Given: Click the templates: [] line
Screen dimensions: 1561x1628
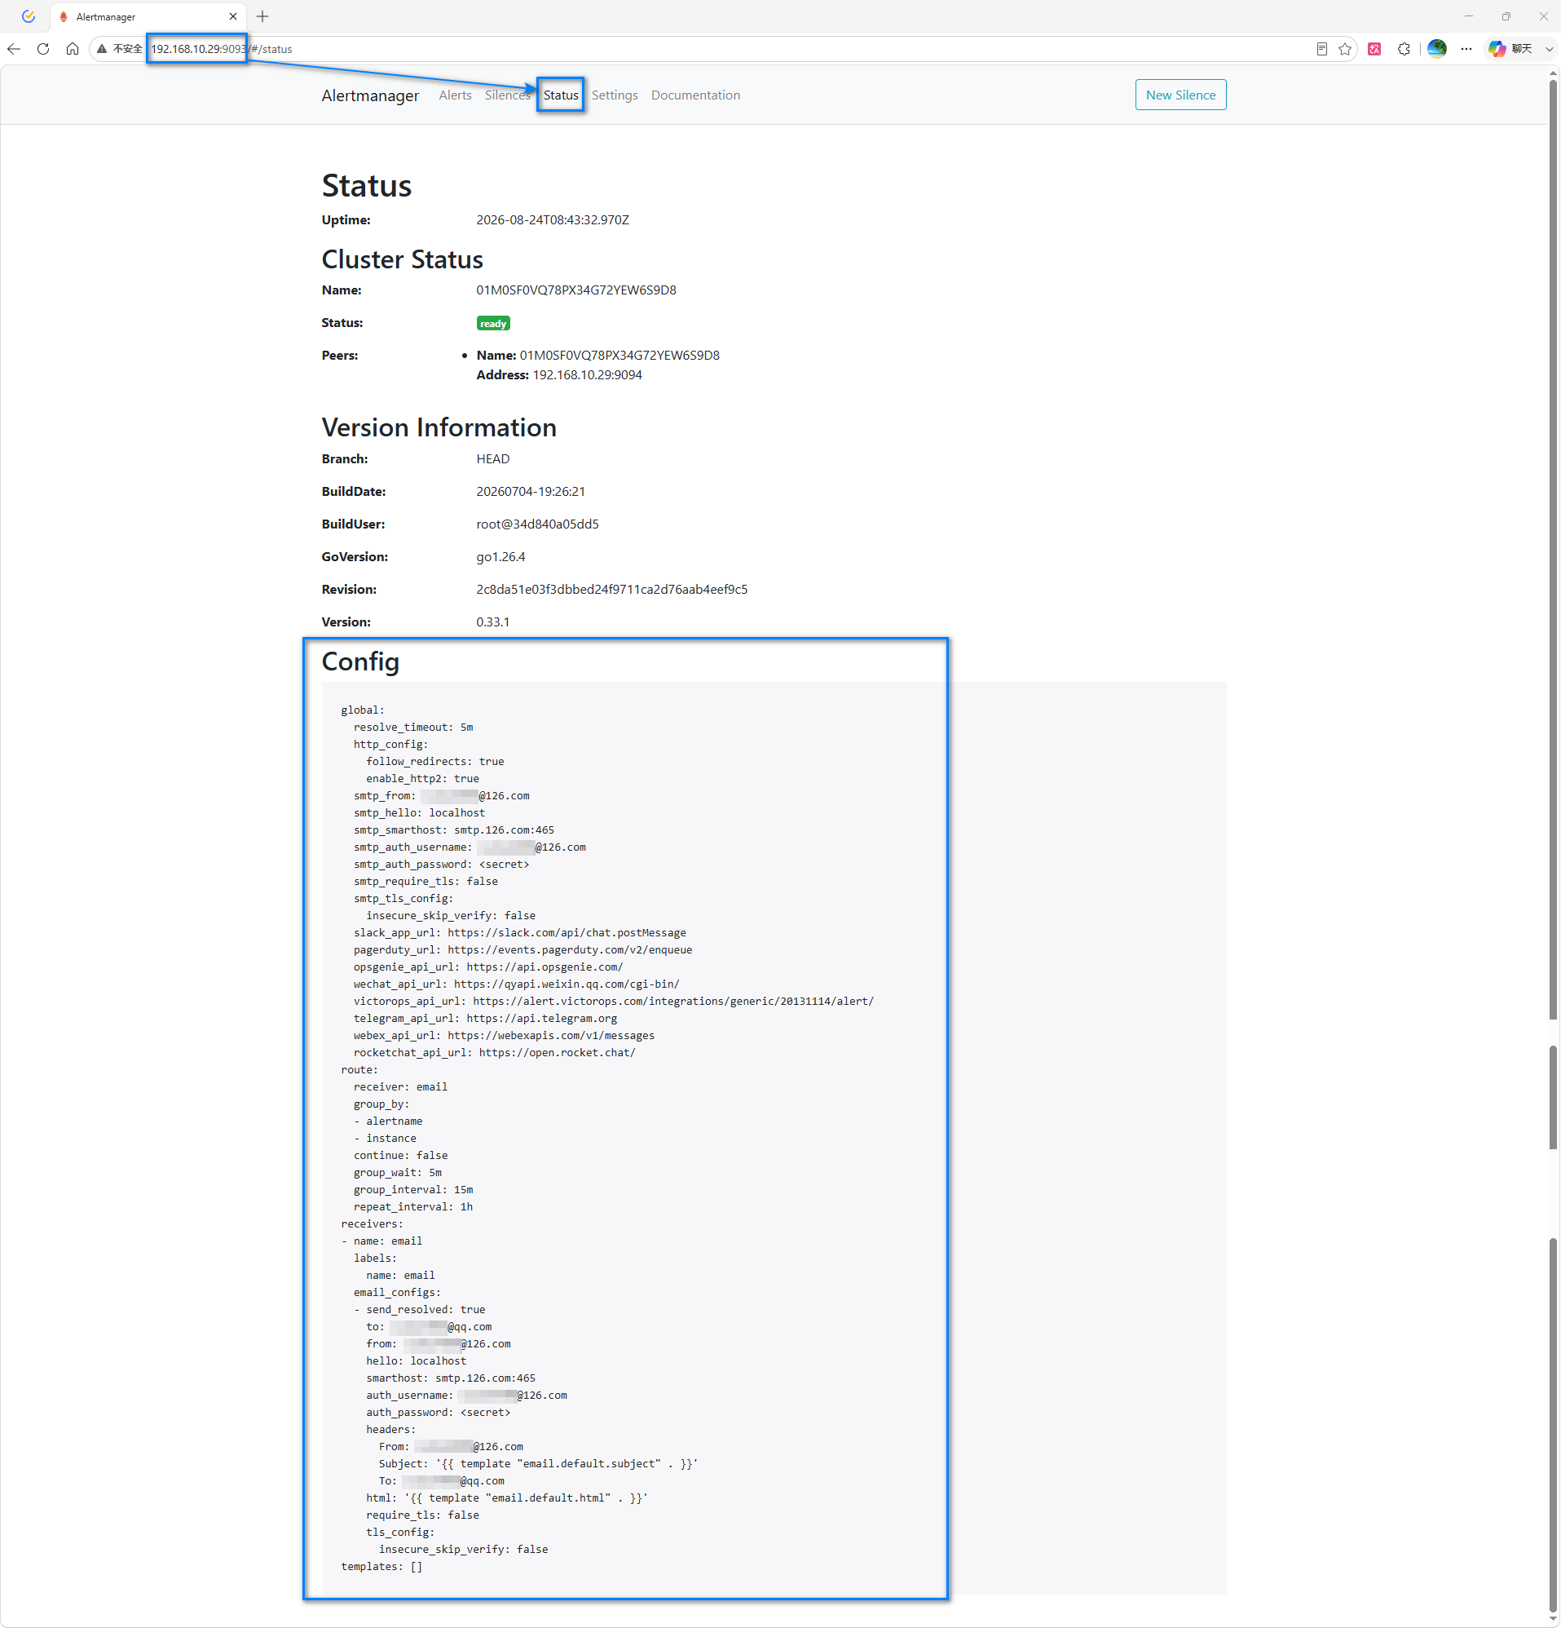Looking at the screenshot, I should [382, 1568].
